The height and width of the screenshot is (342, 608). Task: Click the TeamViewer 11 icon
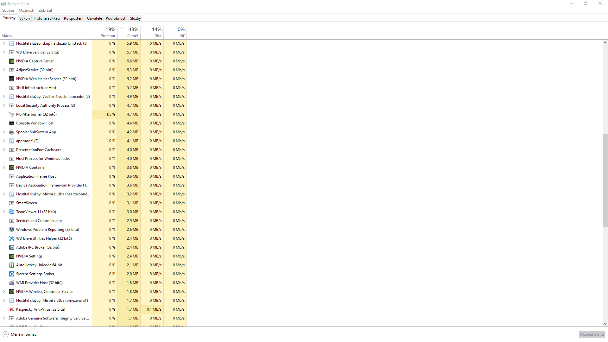[12, 212]
